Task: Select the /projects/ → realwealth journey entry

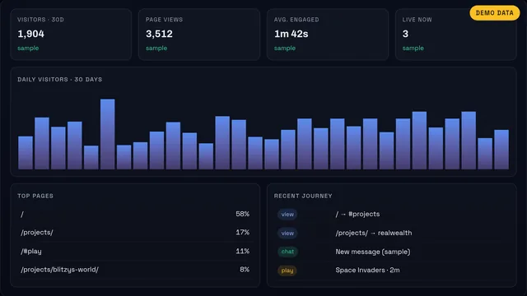Action: 374,233
